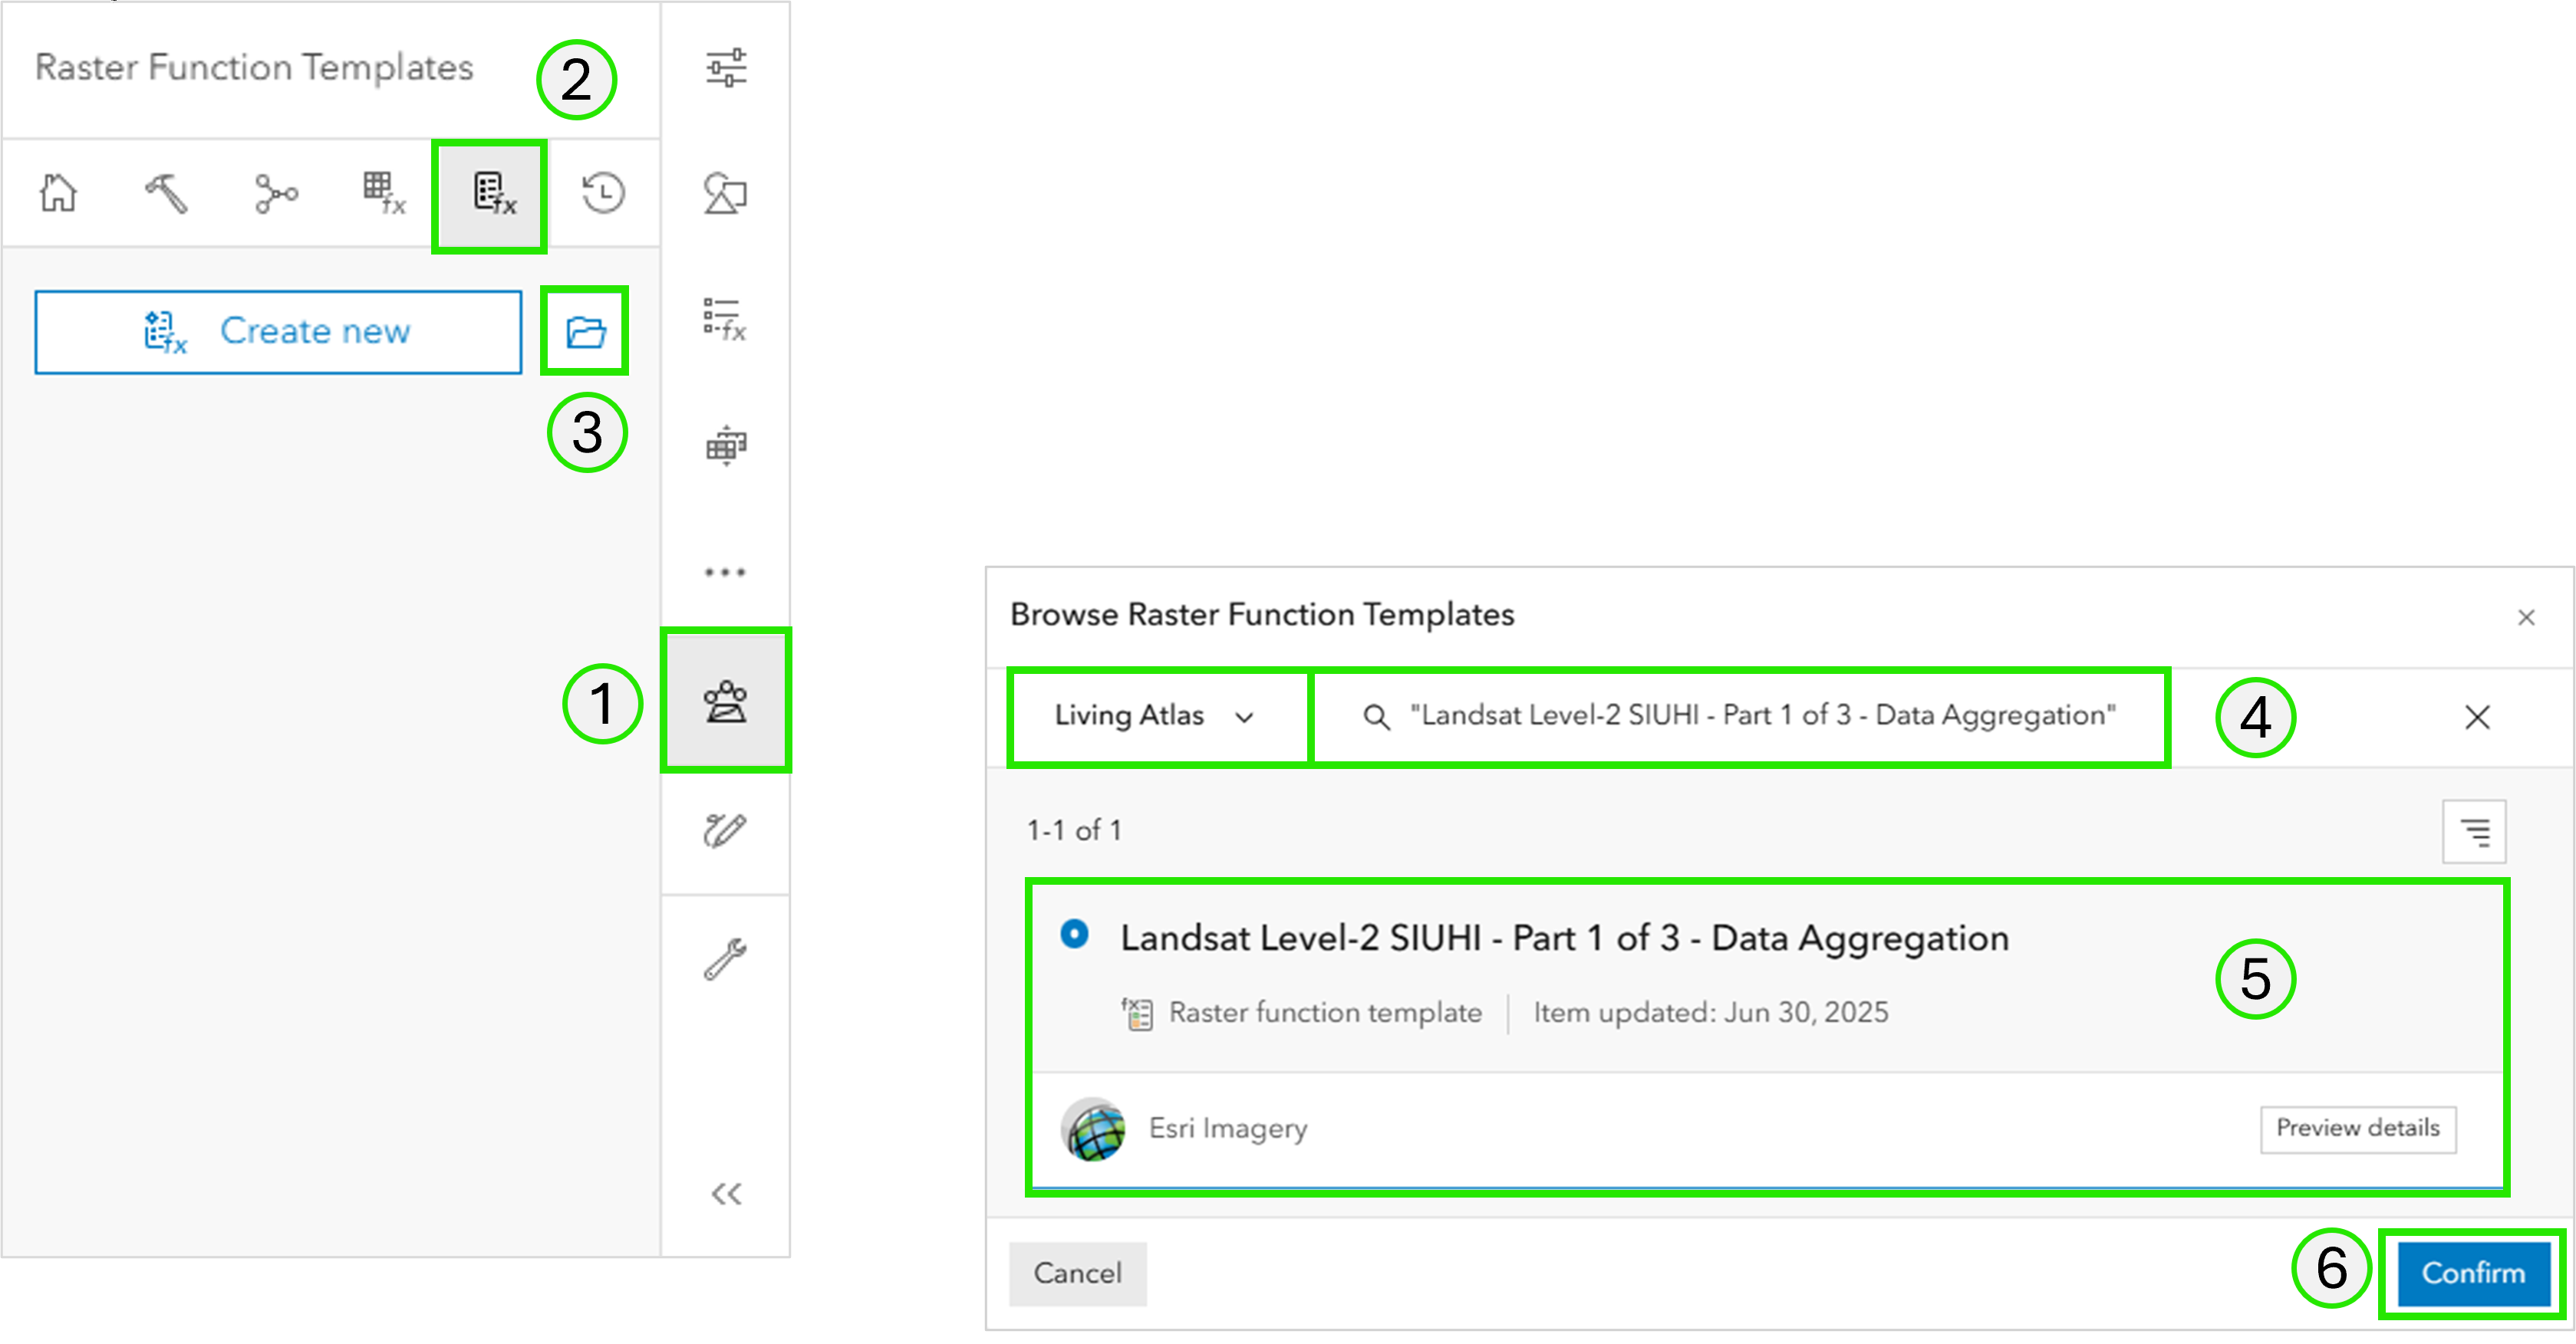The height and width of the screenshot is (1344, 2576).
Task: Click the Create new template button
Action: click(x=278, y=332)
